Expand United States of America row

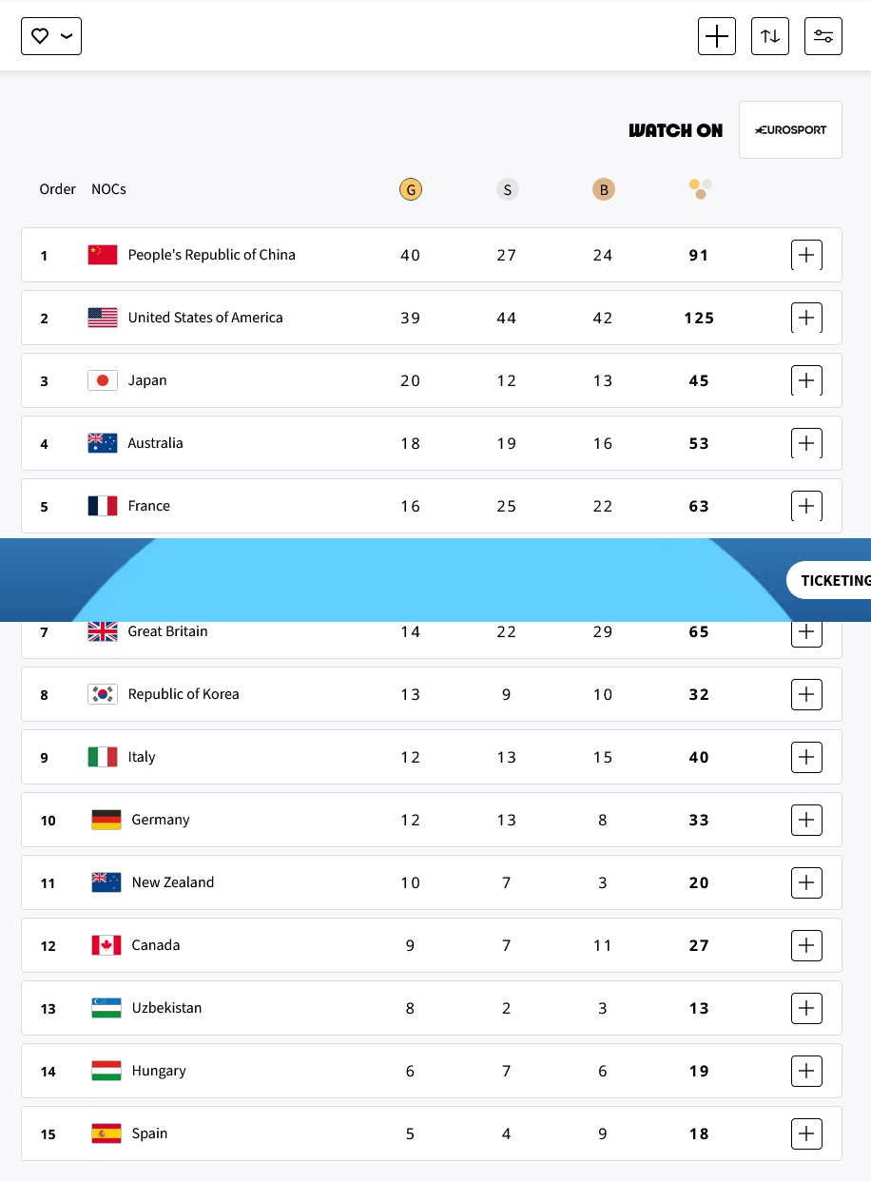[806, 318]
